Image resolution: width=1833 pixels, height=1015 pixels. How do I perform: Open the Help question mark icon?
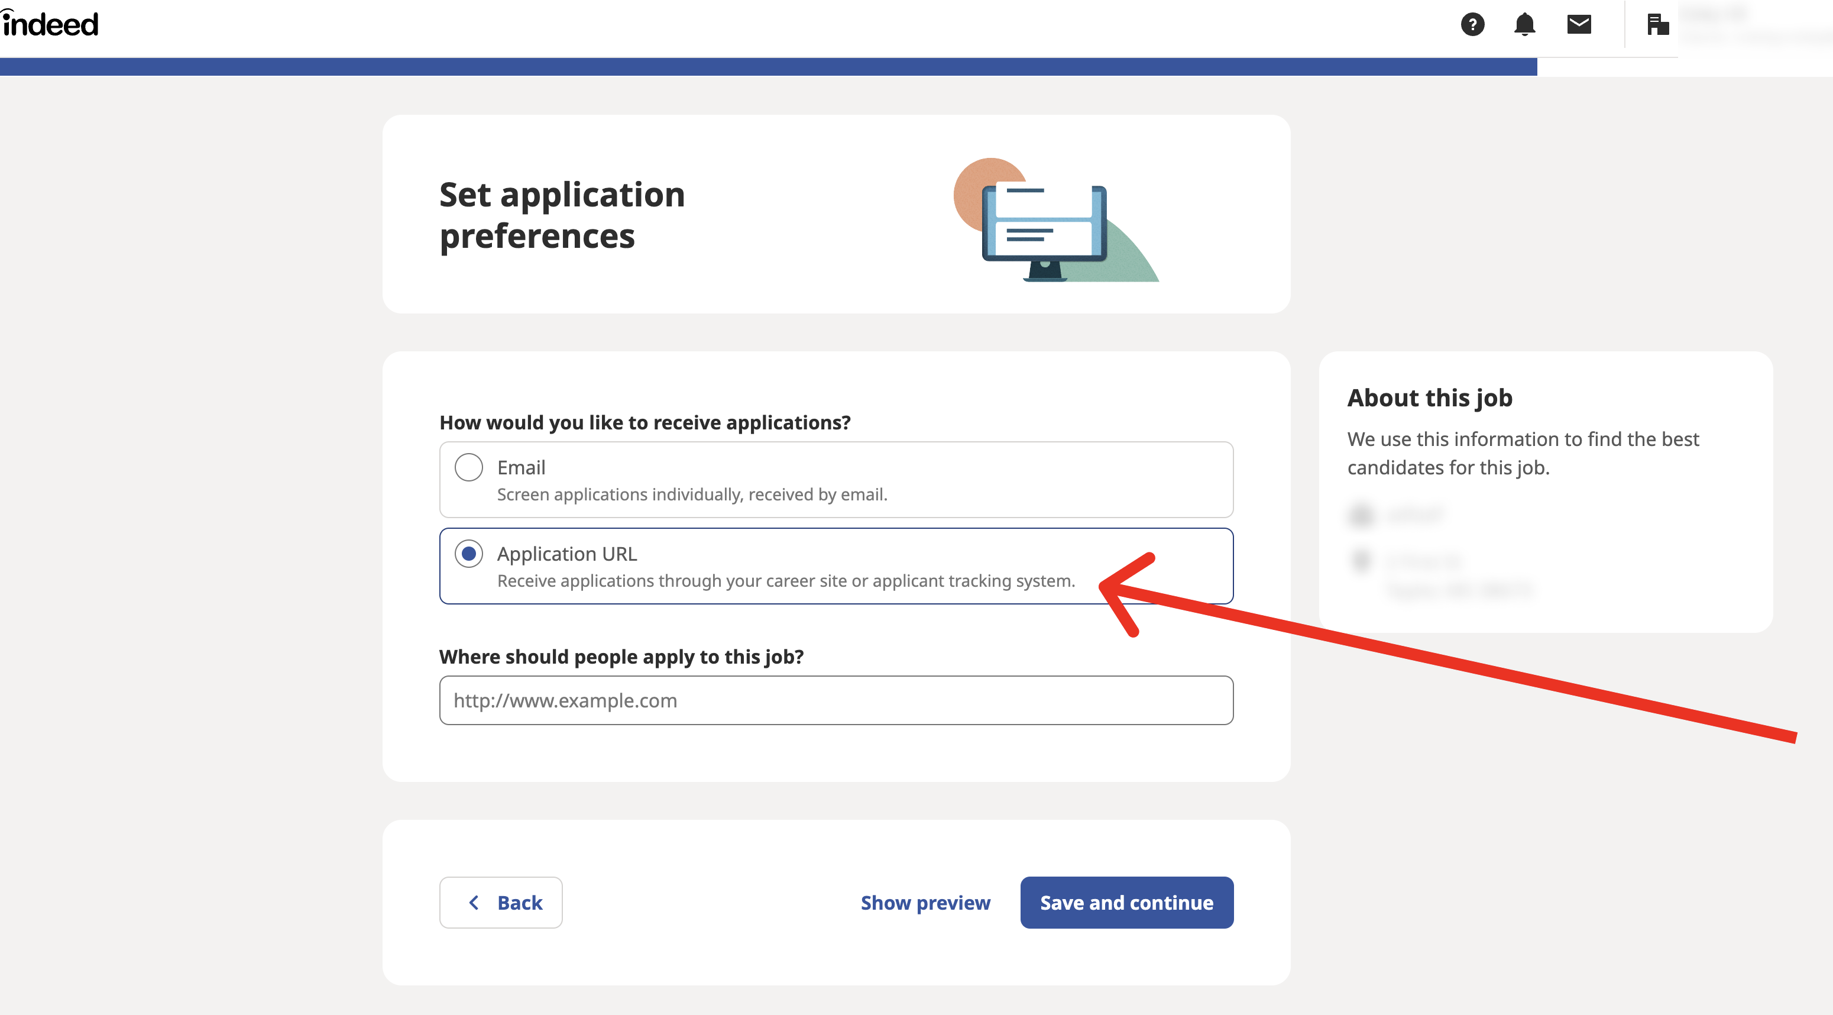click(x=1472, y=25)
